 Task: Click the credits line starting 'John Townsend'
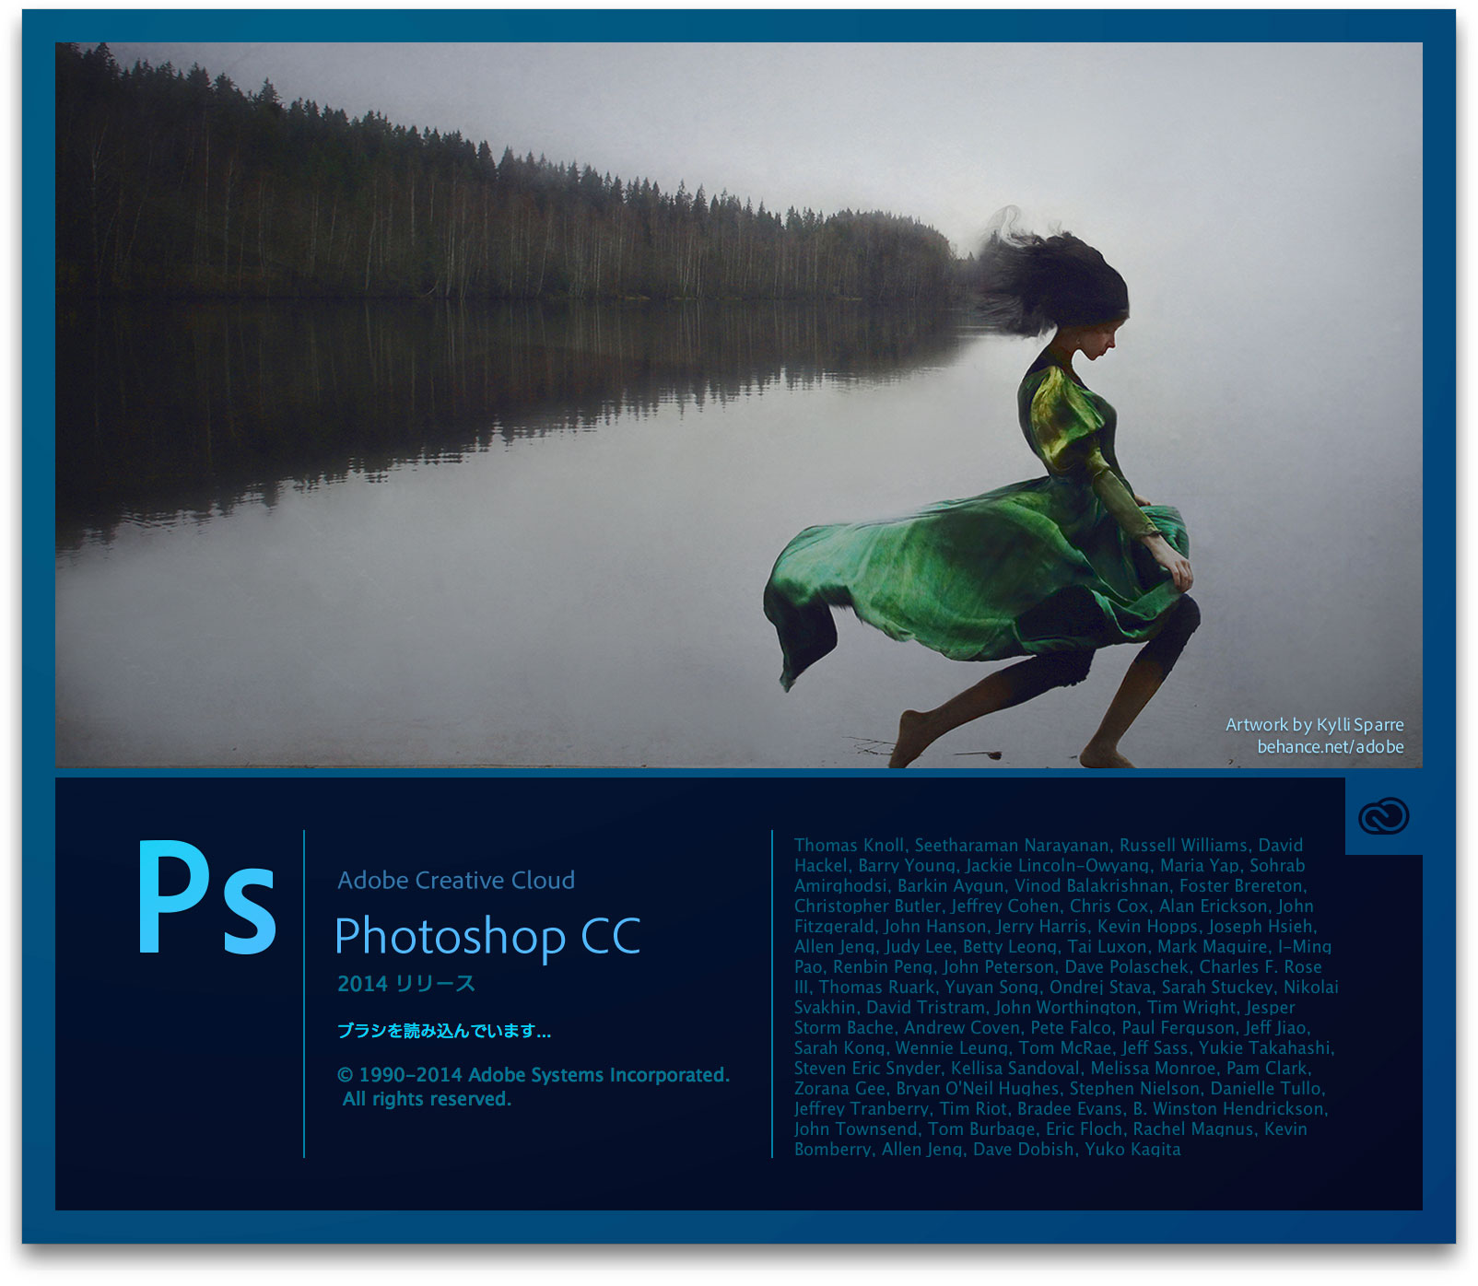pyautogui.click(x=1050, y=1129)
